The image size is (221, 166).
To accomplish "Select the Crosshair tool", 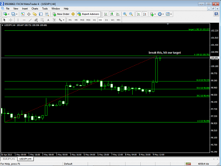I will click(11, 20).
